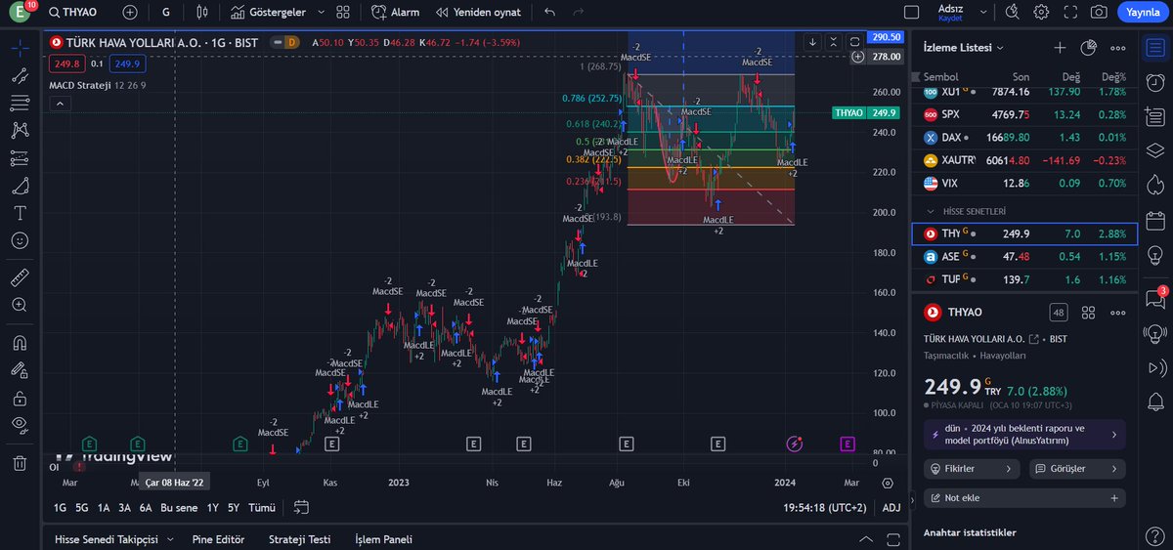This screenshot has height=550, width=1173.
Task: Activate the zoom in tool
Action: coord(20,305)
